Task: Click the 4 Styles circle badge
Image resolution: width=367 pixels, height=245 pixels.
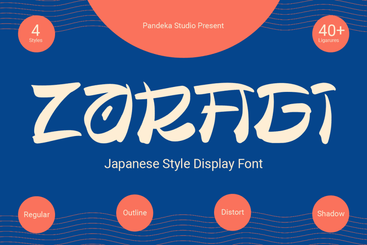Action: (x=36, y=33)
